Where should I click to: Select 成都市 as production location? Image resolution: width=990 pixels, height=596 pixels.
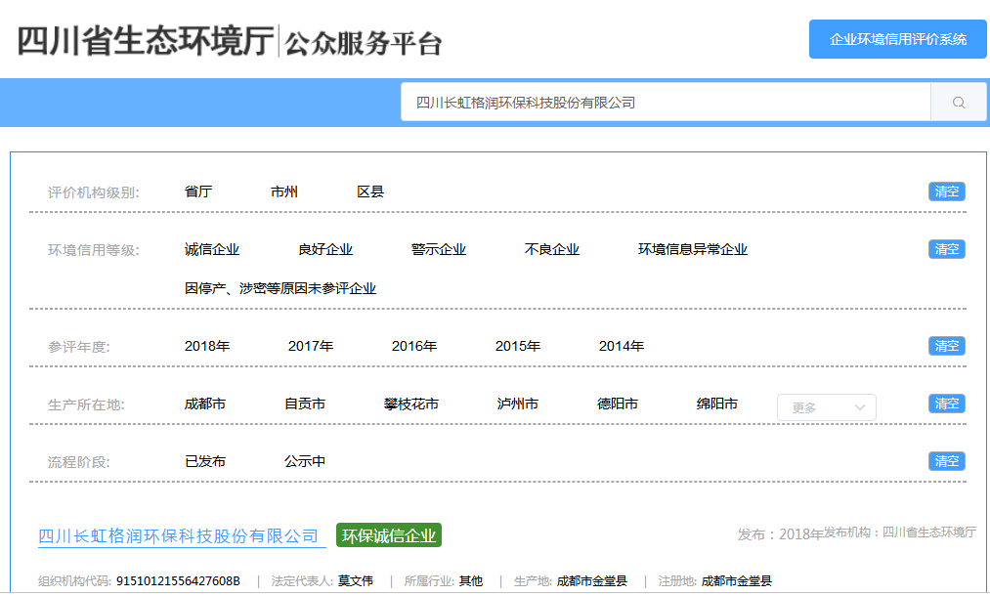[202, 403]
